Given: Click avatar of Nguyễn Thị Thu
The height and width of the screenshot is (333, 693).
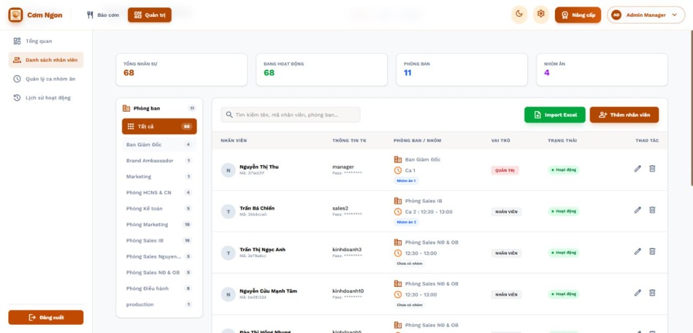Looking at the screenshot, I should pos(229,170).
